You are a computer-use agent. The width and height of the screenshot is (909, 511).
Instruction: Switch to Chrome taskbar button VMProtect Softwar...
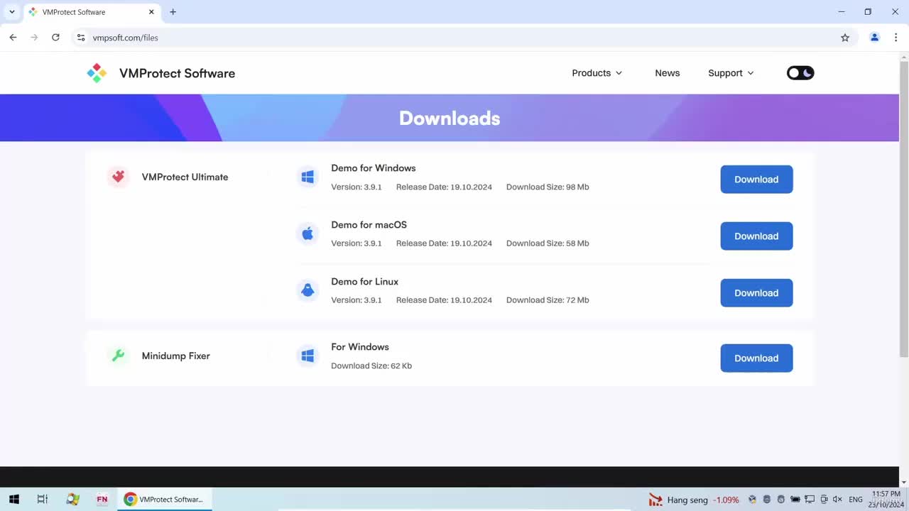pos(165,500)
